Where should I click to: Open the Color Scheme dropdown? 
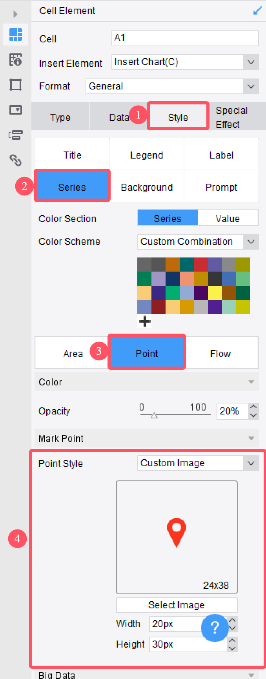(x=198, y=242)
